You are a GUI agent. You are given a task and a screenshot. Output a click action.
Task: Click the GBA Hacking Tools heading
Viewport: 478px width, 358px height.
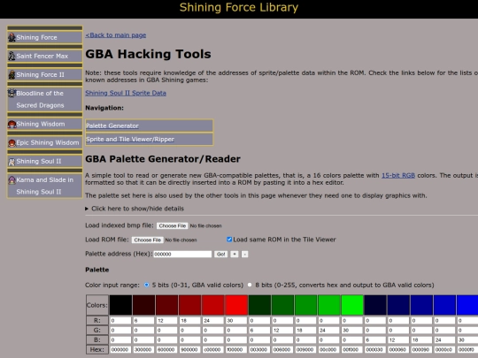148,54
